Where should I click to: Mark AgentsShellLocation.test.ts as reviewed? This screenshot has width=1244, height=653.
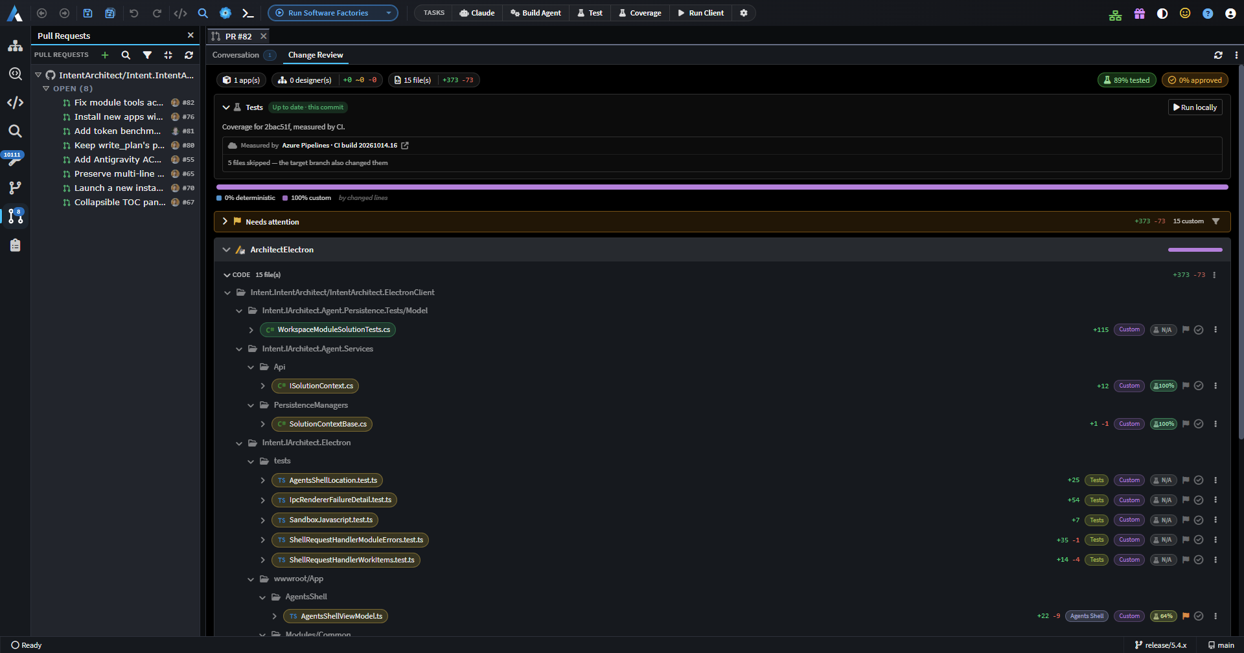pos(1199,481)
